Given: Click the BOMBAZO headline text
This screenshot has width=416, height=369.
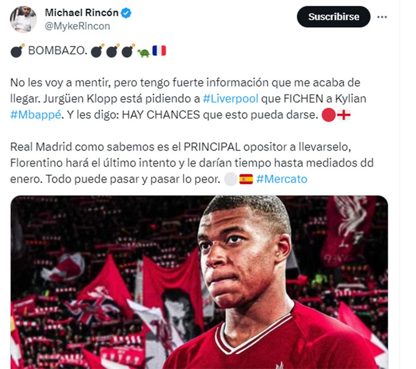Looking at the screenshot, I should pyautogui.click(x=57, y=51).
